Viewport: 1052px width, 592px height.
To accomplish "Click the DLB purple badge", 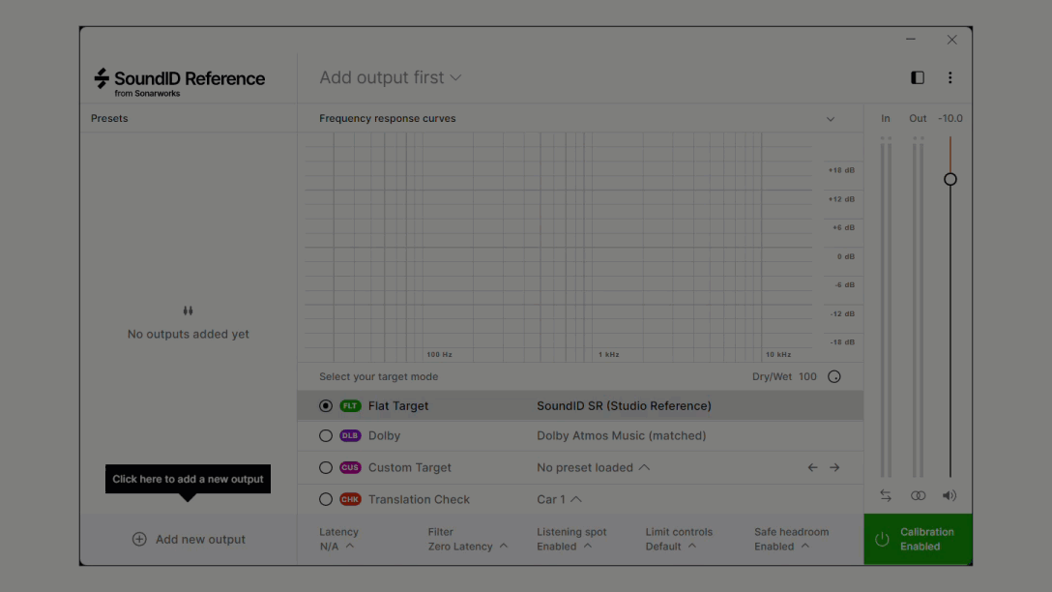I will coord(350,435).
